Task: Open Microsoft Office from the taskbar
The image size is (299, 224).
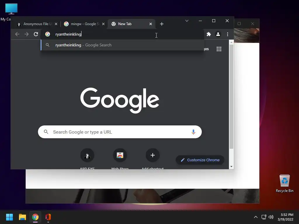Action: pyautogui.click(x=48, y=217)
